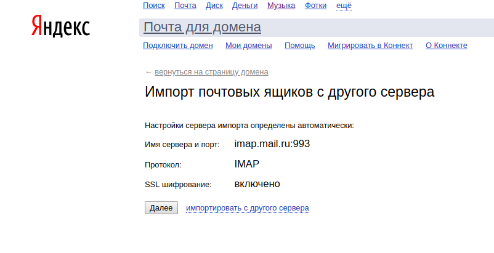Open Подключить домен menu item
494x253 pixels.
pos(178,46)
